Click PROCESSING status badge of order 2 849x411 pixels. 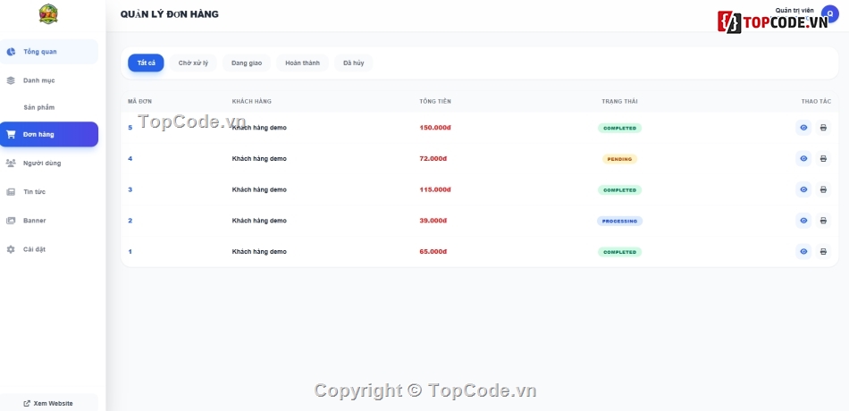pyautogui.click(x=619, y=221)
